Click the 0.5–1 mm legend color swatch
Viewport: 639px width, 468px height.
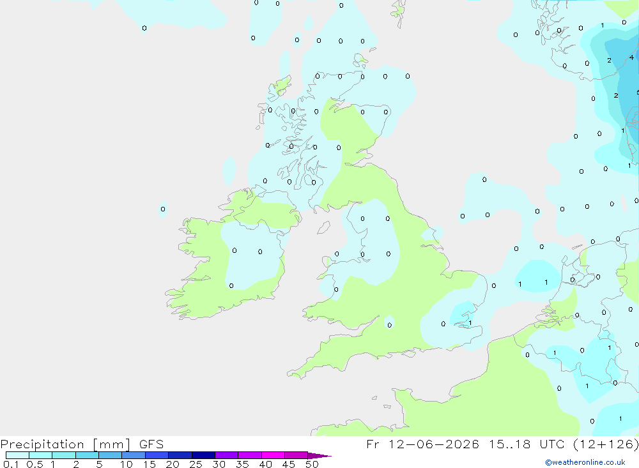41,455
